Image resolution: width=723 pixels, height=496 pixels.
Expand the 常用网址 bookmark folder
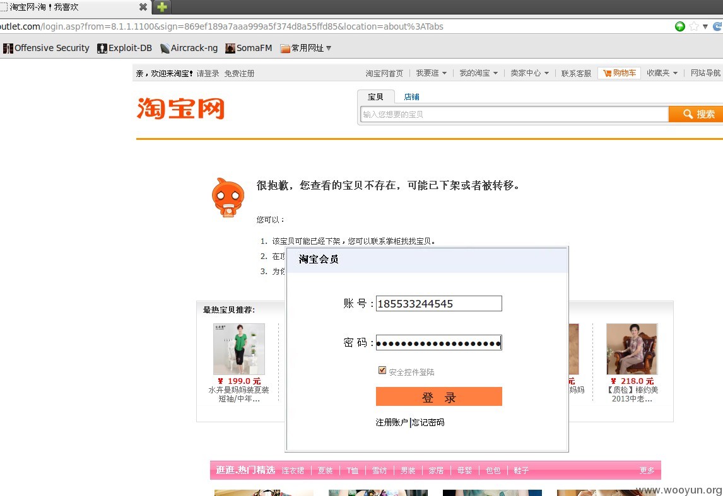click(306, 48)
